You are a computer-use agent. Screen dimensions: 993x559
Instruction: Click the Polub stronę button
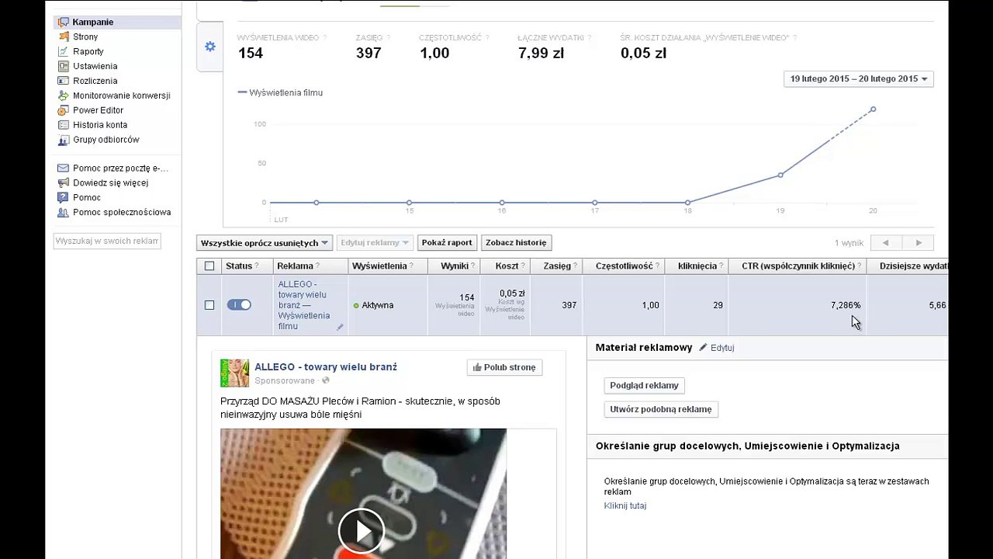[504, 367]
